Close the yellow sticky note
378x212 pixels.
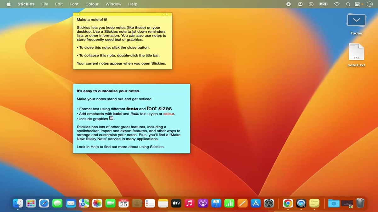coord(78,14)
